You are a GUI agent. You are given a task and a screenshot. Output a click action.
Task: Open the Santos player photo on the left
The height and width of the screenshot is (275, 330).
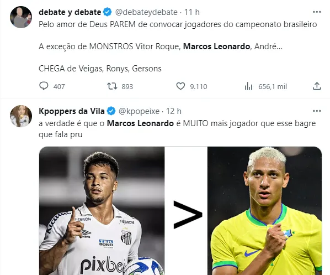102,211
